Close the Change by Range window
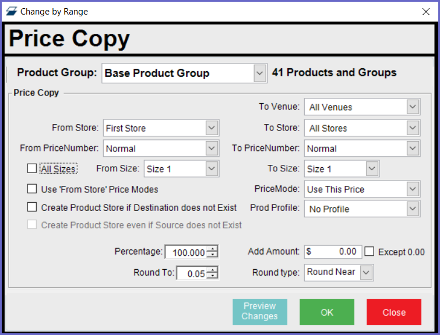 (425, 11)
